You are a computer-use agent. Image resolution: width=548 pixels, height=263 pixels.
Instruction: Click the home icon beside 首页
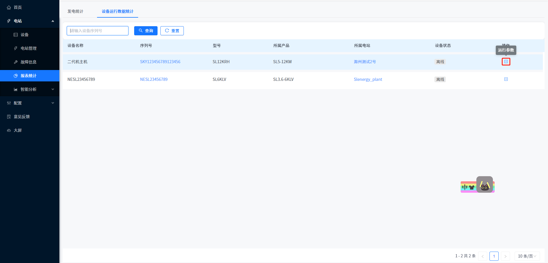click(9, 7)
